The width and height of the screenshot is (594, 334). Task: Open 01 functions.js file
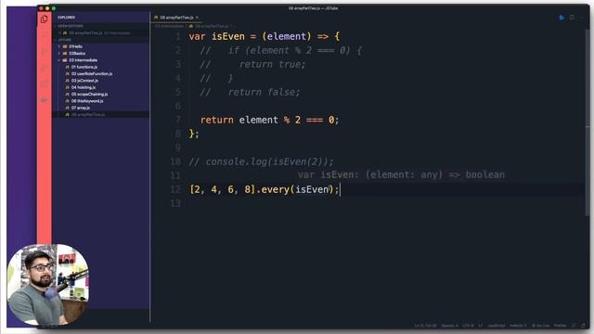point(84,67)
